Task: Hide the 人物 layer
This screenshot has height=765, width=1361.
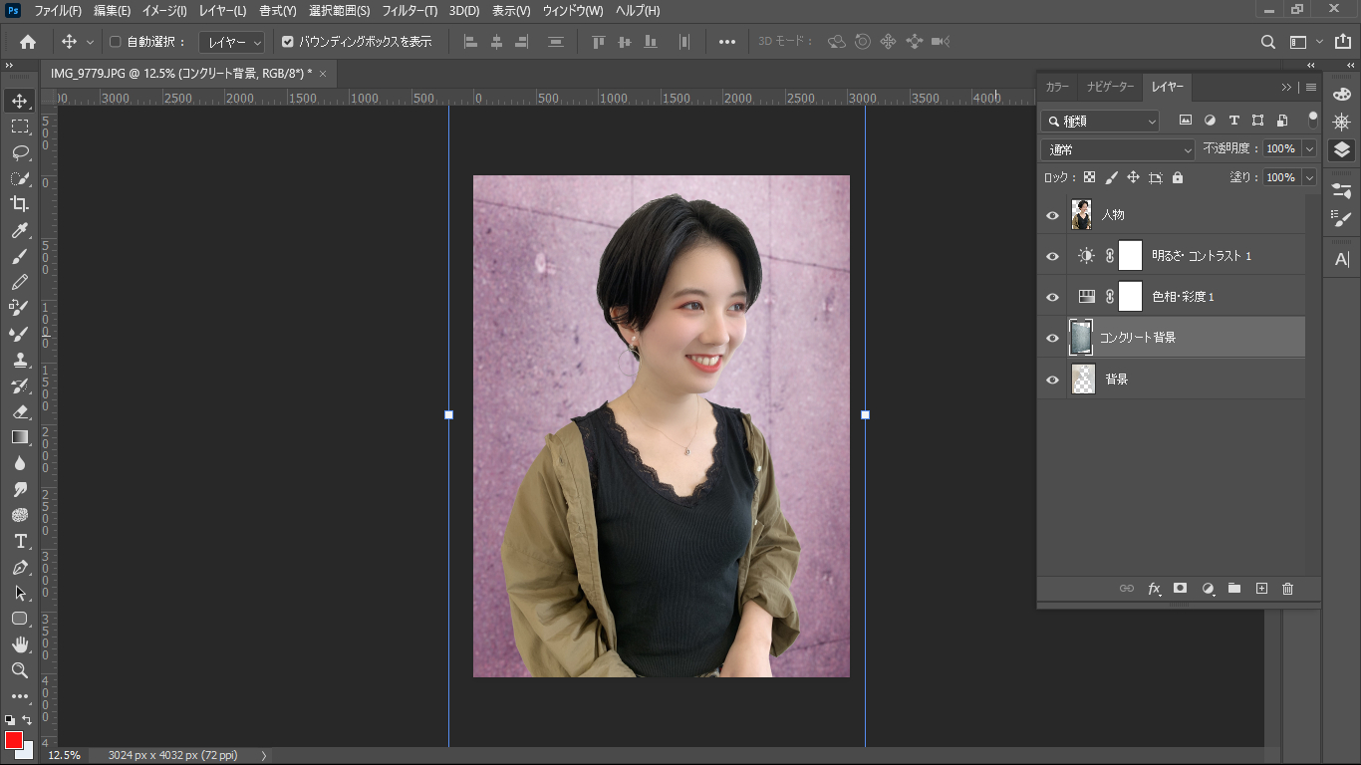Action: pyautogui.click(x=1052, y=215)
